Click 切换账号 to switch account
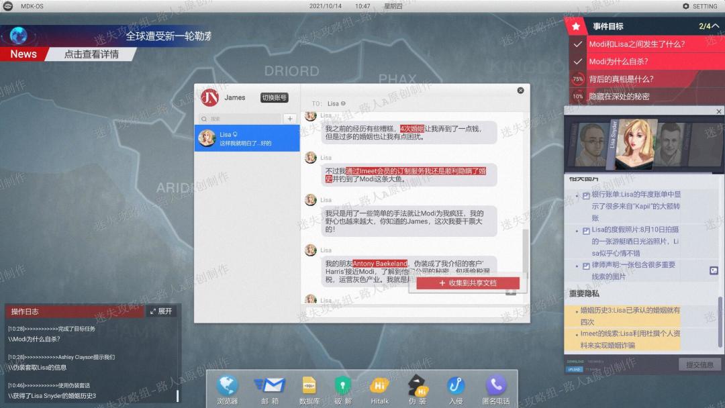This screenshot has height=408, width=725. pos(274,98)
